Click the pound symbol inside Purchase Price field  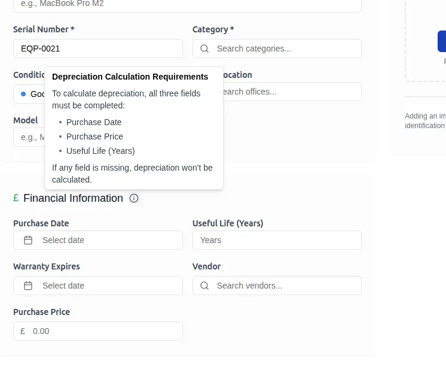[x=23, y=331]
